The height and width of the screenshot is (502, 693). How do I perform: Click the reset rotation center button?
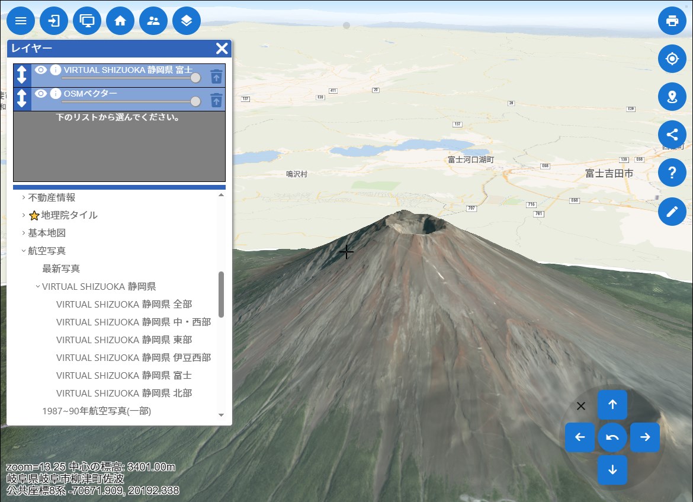612,438
